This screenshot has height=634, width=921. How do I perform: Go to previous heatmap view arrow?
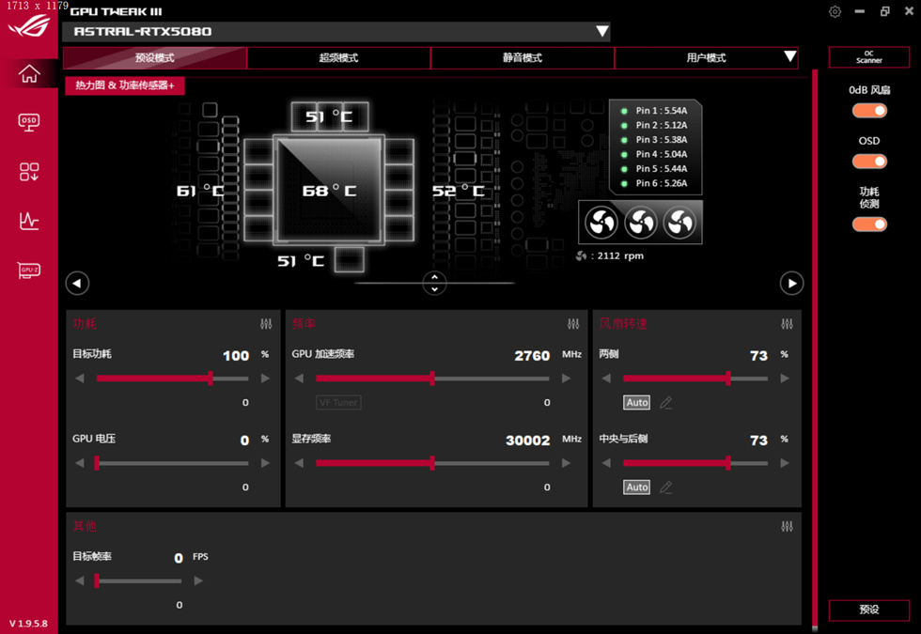pos(77,284)
